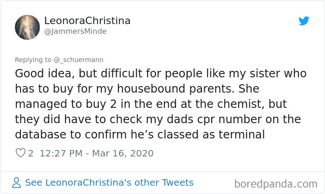The height and width of the screenshot is (194, 325).
Task: Like the tweet with the heart icon
Action: point(20,153)
